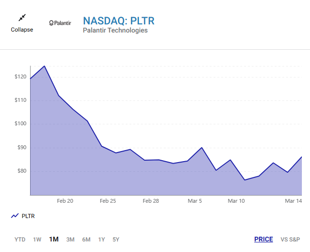
Task: Click the Feb 25 date axis label
Action: click(x=108, y=201)
